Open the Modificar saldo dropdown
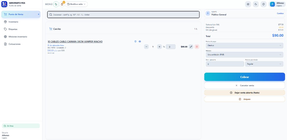This screenshot has width=287, height=140. (x=76, y=4)
